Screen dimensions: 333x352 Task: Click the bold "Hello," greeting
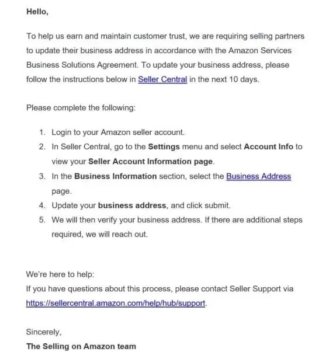[x=37, y=12]
